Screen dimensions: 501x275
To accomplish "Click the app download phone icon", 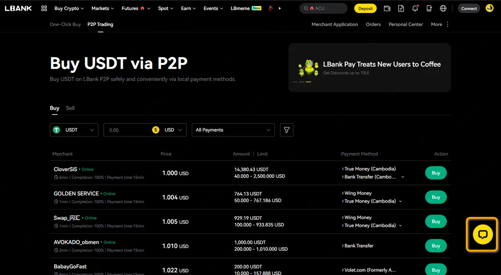I will click(x=429, y=8).
